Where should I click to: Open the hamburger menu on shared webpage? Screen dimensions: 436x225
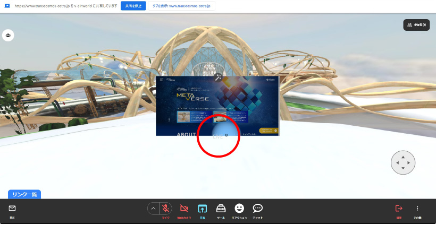pyautogui.click(x=161, y=80)
